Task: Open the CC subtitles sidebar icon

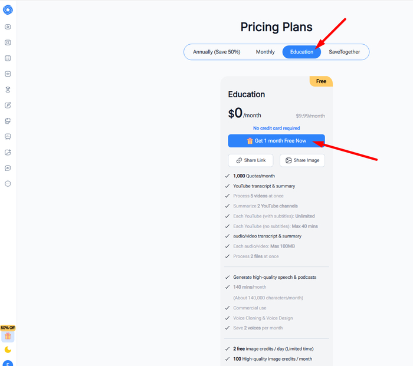Action: coord(8,42)
